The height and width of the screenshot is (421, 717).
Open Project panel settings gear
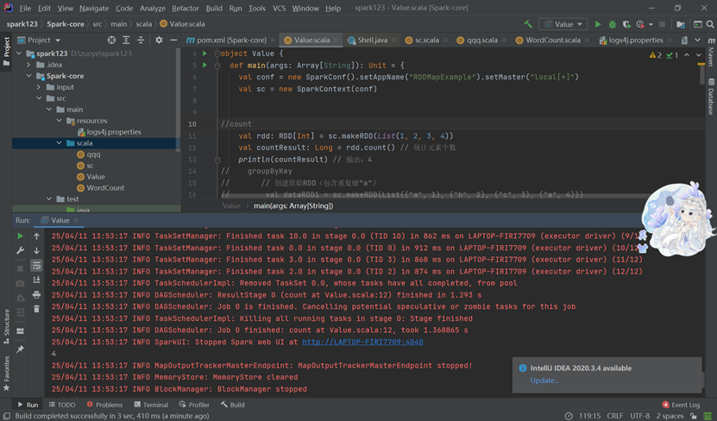159,41
